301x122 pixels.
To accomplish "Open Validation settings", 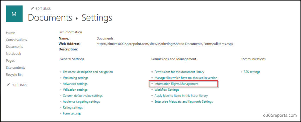I will point(75,90).
